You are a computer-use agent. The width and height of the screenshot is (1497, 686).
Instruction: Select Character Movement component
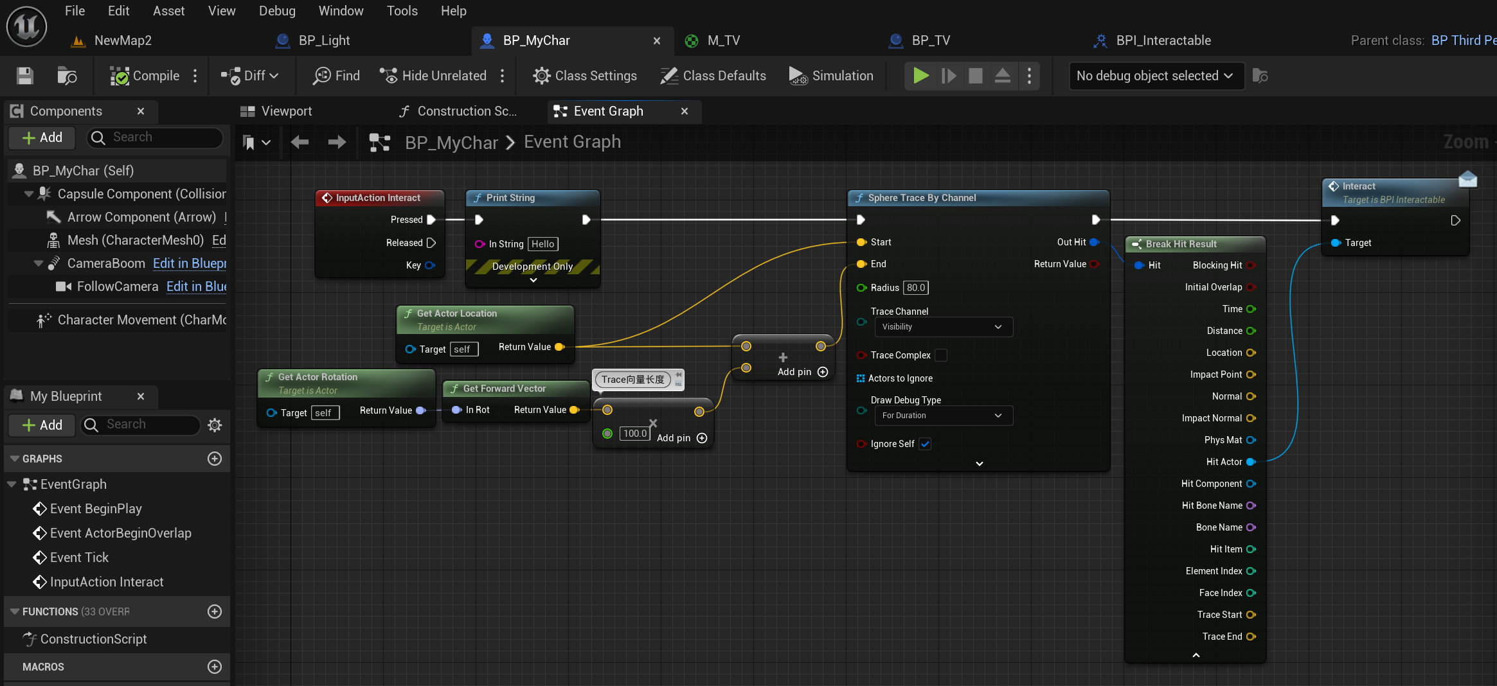click(132, 320)
